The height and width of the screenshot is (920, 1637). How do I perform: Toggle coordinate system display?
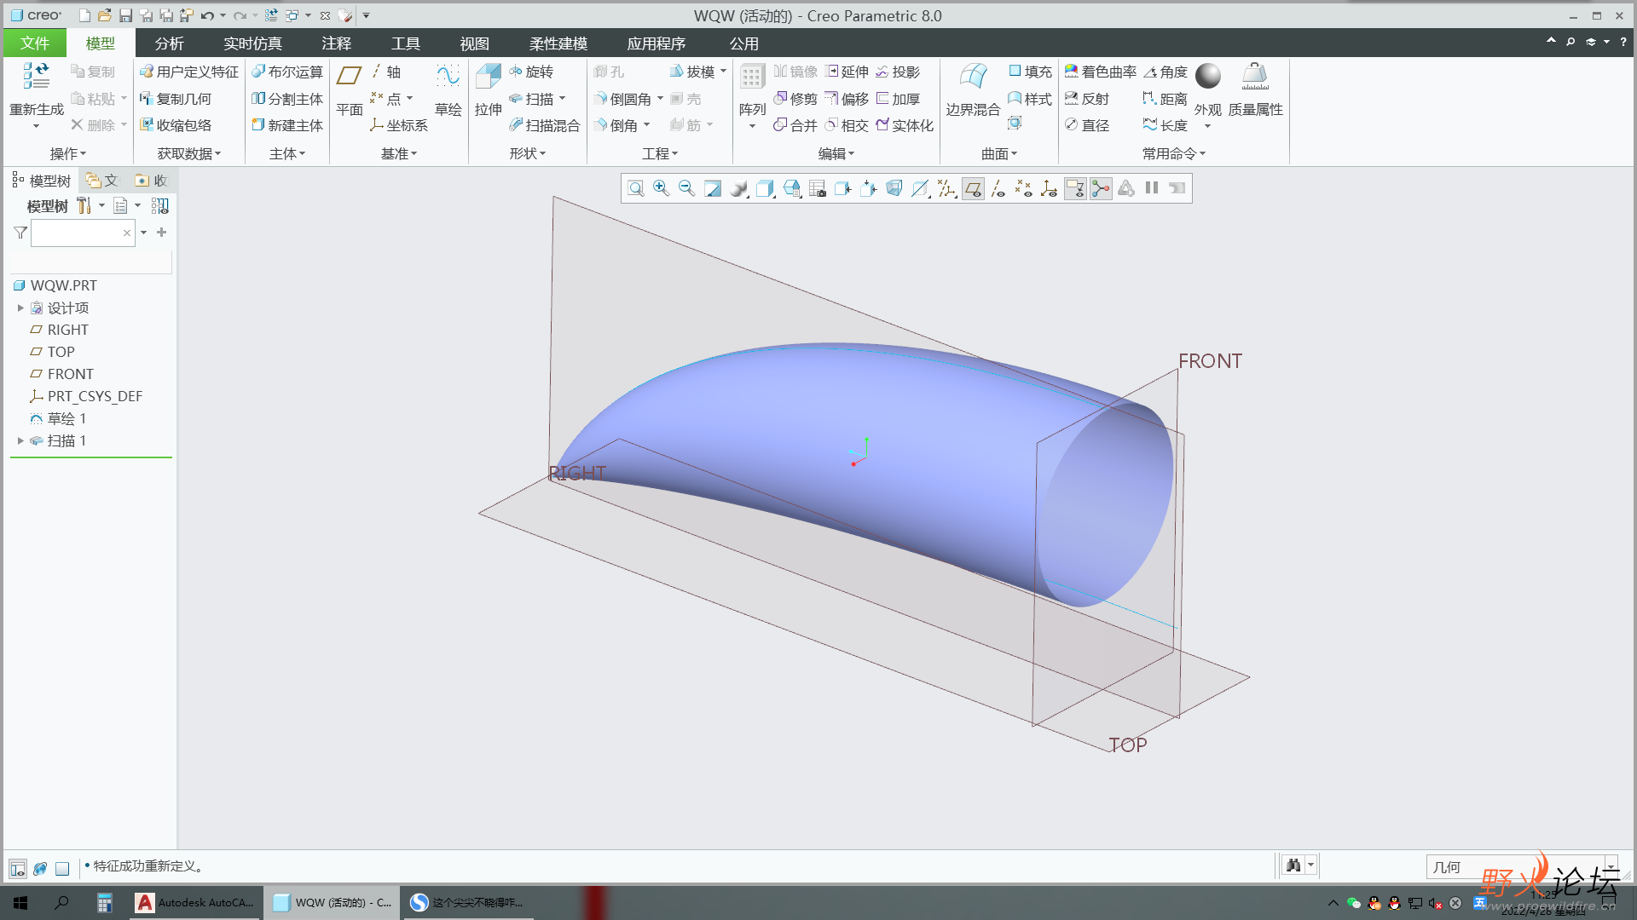(x=1049, y=188)
